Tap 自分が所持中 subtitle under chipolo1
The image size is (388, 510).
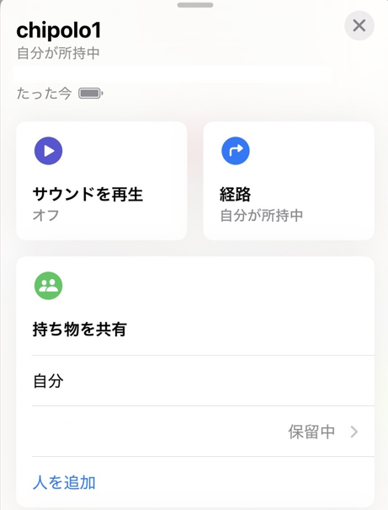tap(58, 53)
